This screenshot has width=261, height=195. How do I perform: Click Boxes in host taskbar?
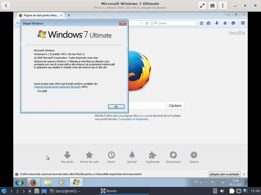[124, 191]
